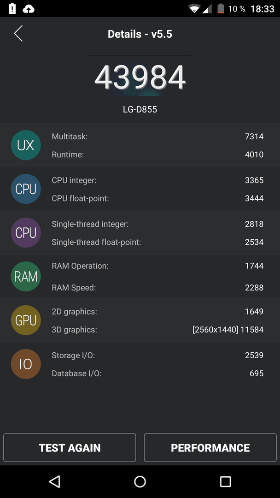Tap the Android back navigation button
The image size is (280, 498).
pyautogui.click(x=54, y=481)
